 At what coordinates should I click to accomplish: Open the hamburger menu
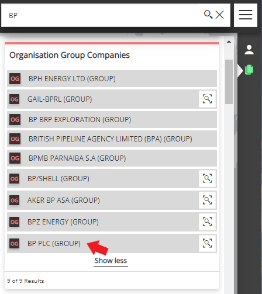click(x=246, y=15)
